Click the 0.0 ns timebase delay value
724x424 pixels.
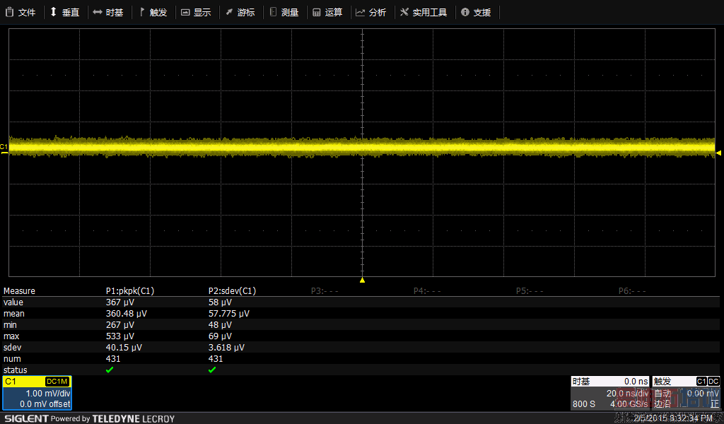click(x=636, y=382)
